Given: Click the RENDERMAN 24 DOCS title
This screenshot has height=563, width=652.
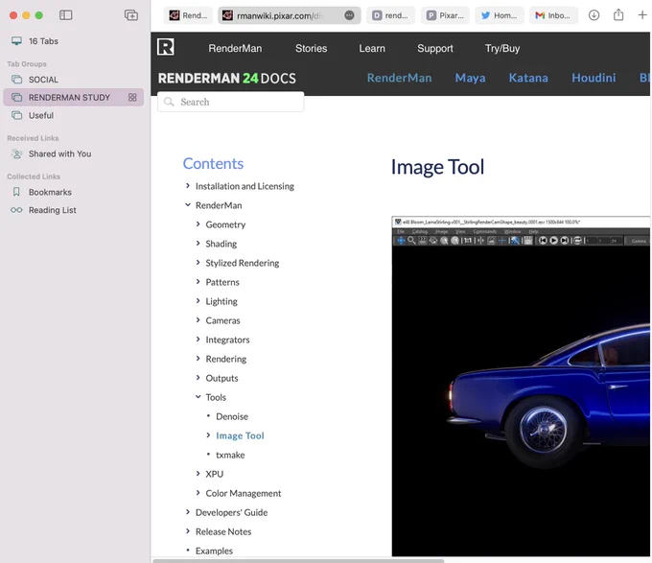Looking at the screenshot, I should point(227,79).
